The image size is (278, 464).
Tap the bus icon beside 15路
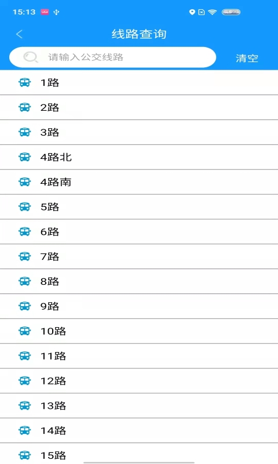coord(24,455)
